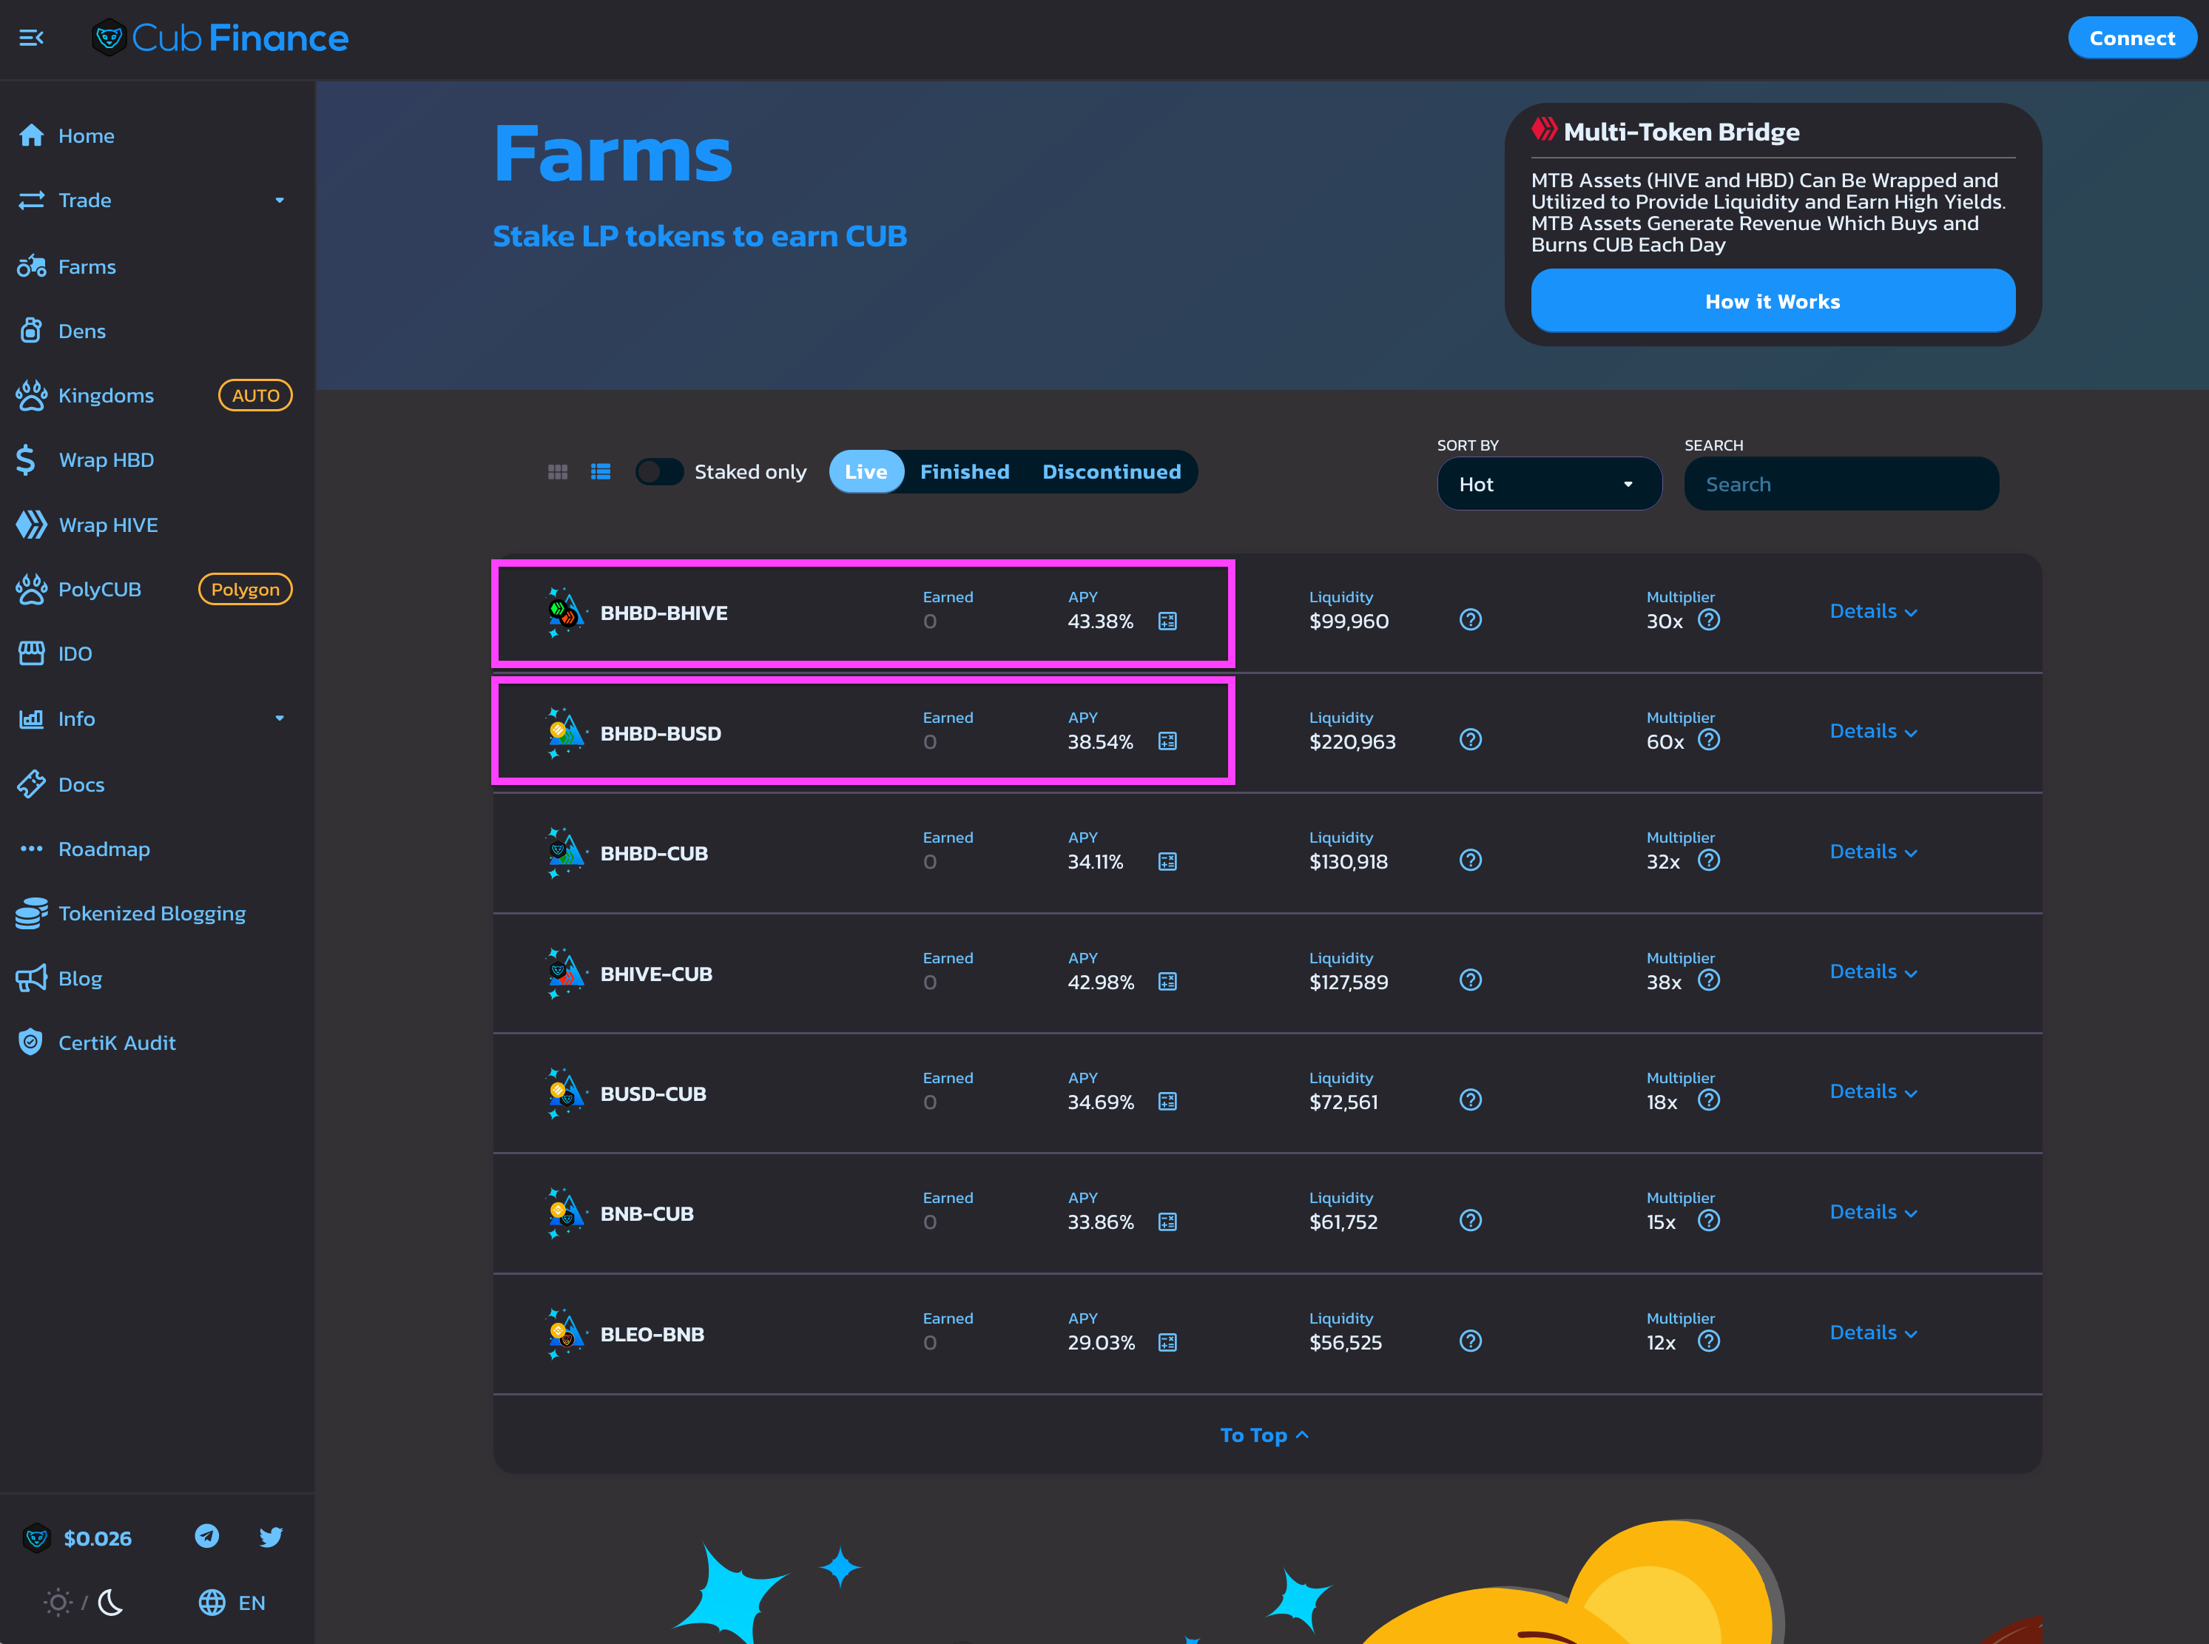Expand Details for BLEO-BNB farm
The width and height of the screenshot is (2209, 1644).
pyautogui.click(x=1872, y=1333)
